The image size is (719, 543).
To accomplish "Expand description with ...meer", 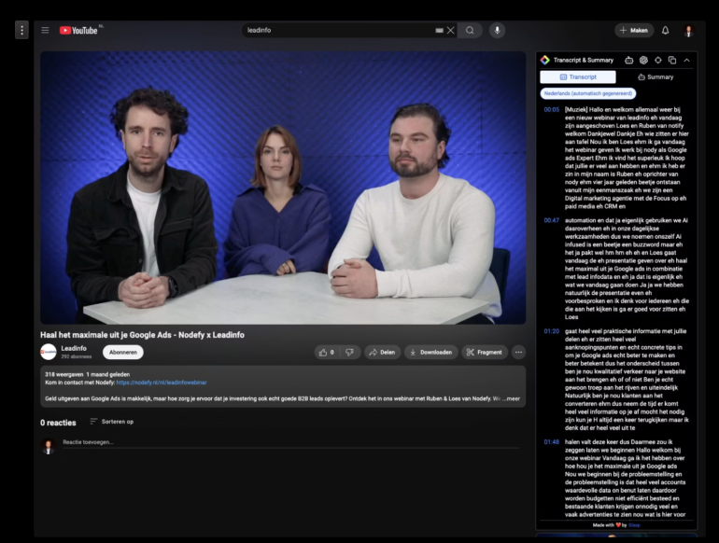I will 511,398.
